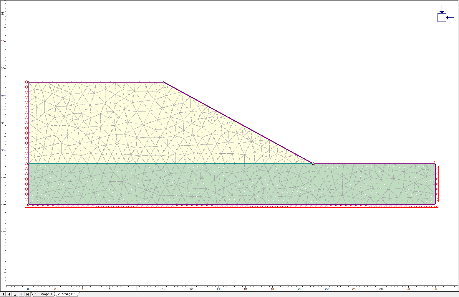459x297 pixels.
Task: Jump to first stage using the arrow button
Action: (x=3, y=294)
